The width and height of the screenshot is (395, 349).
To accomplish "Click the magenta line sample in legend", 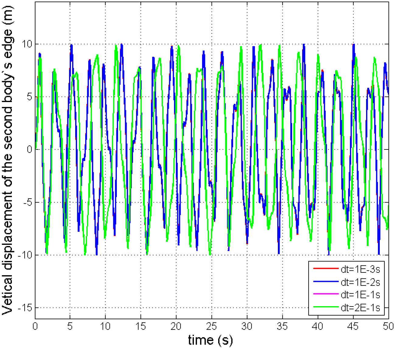I will (326, 294).
